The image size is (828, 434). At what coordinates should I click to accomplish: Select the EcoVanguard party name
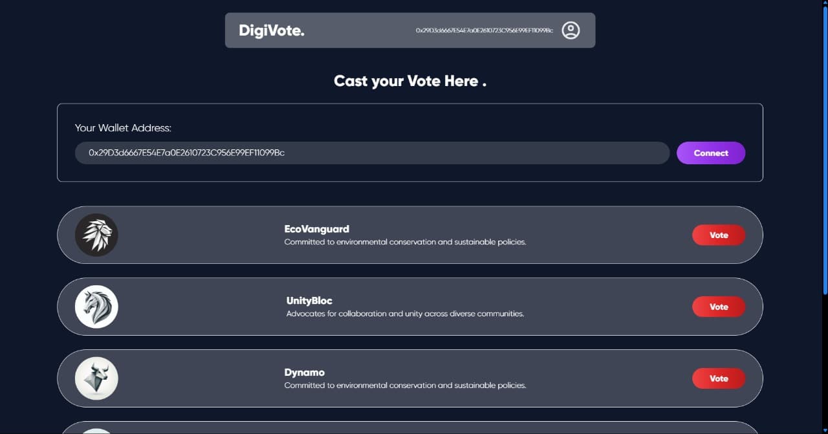(316, 229)
